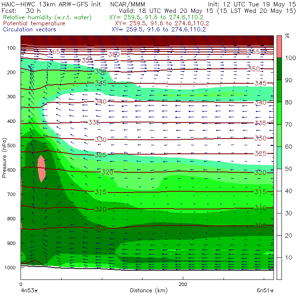This screenshot has width=298, height=298.
Task: Click the right-hand '325' contour label
Action: (261, 153)
